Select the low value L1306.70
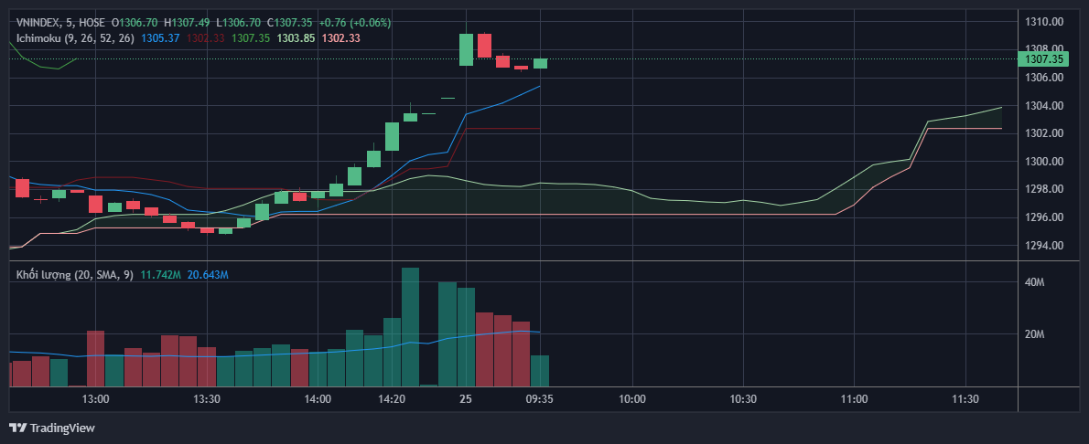Screen dimensions: 1089x444 point(238,23)
